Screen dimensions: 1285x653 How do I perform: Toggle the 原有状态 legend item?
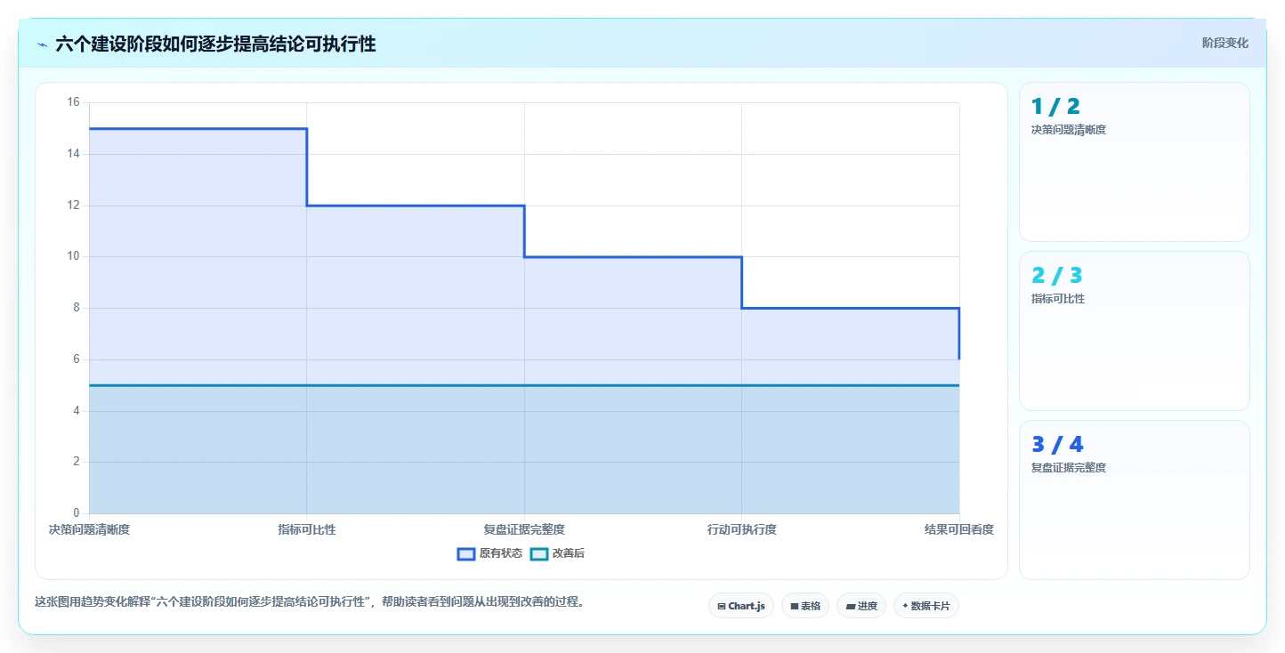489,553
